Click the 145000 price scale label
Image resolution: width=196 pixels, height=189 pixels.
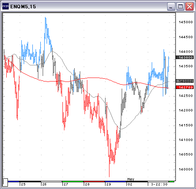[x=186, y=22]
